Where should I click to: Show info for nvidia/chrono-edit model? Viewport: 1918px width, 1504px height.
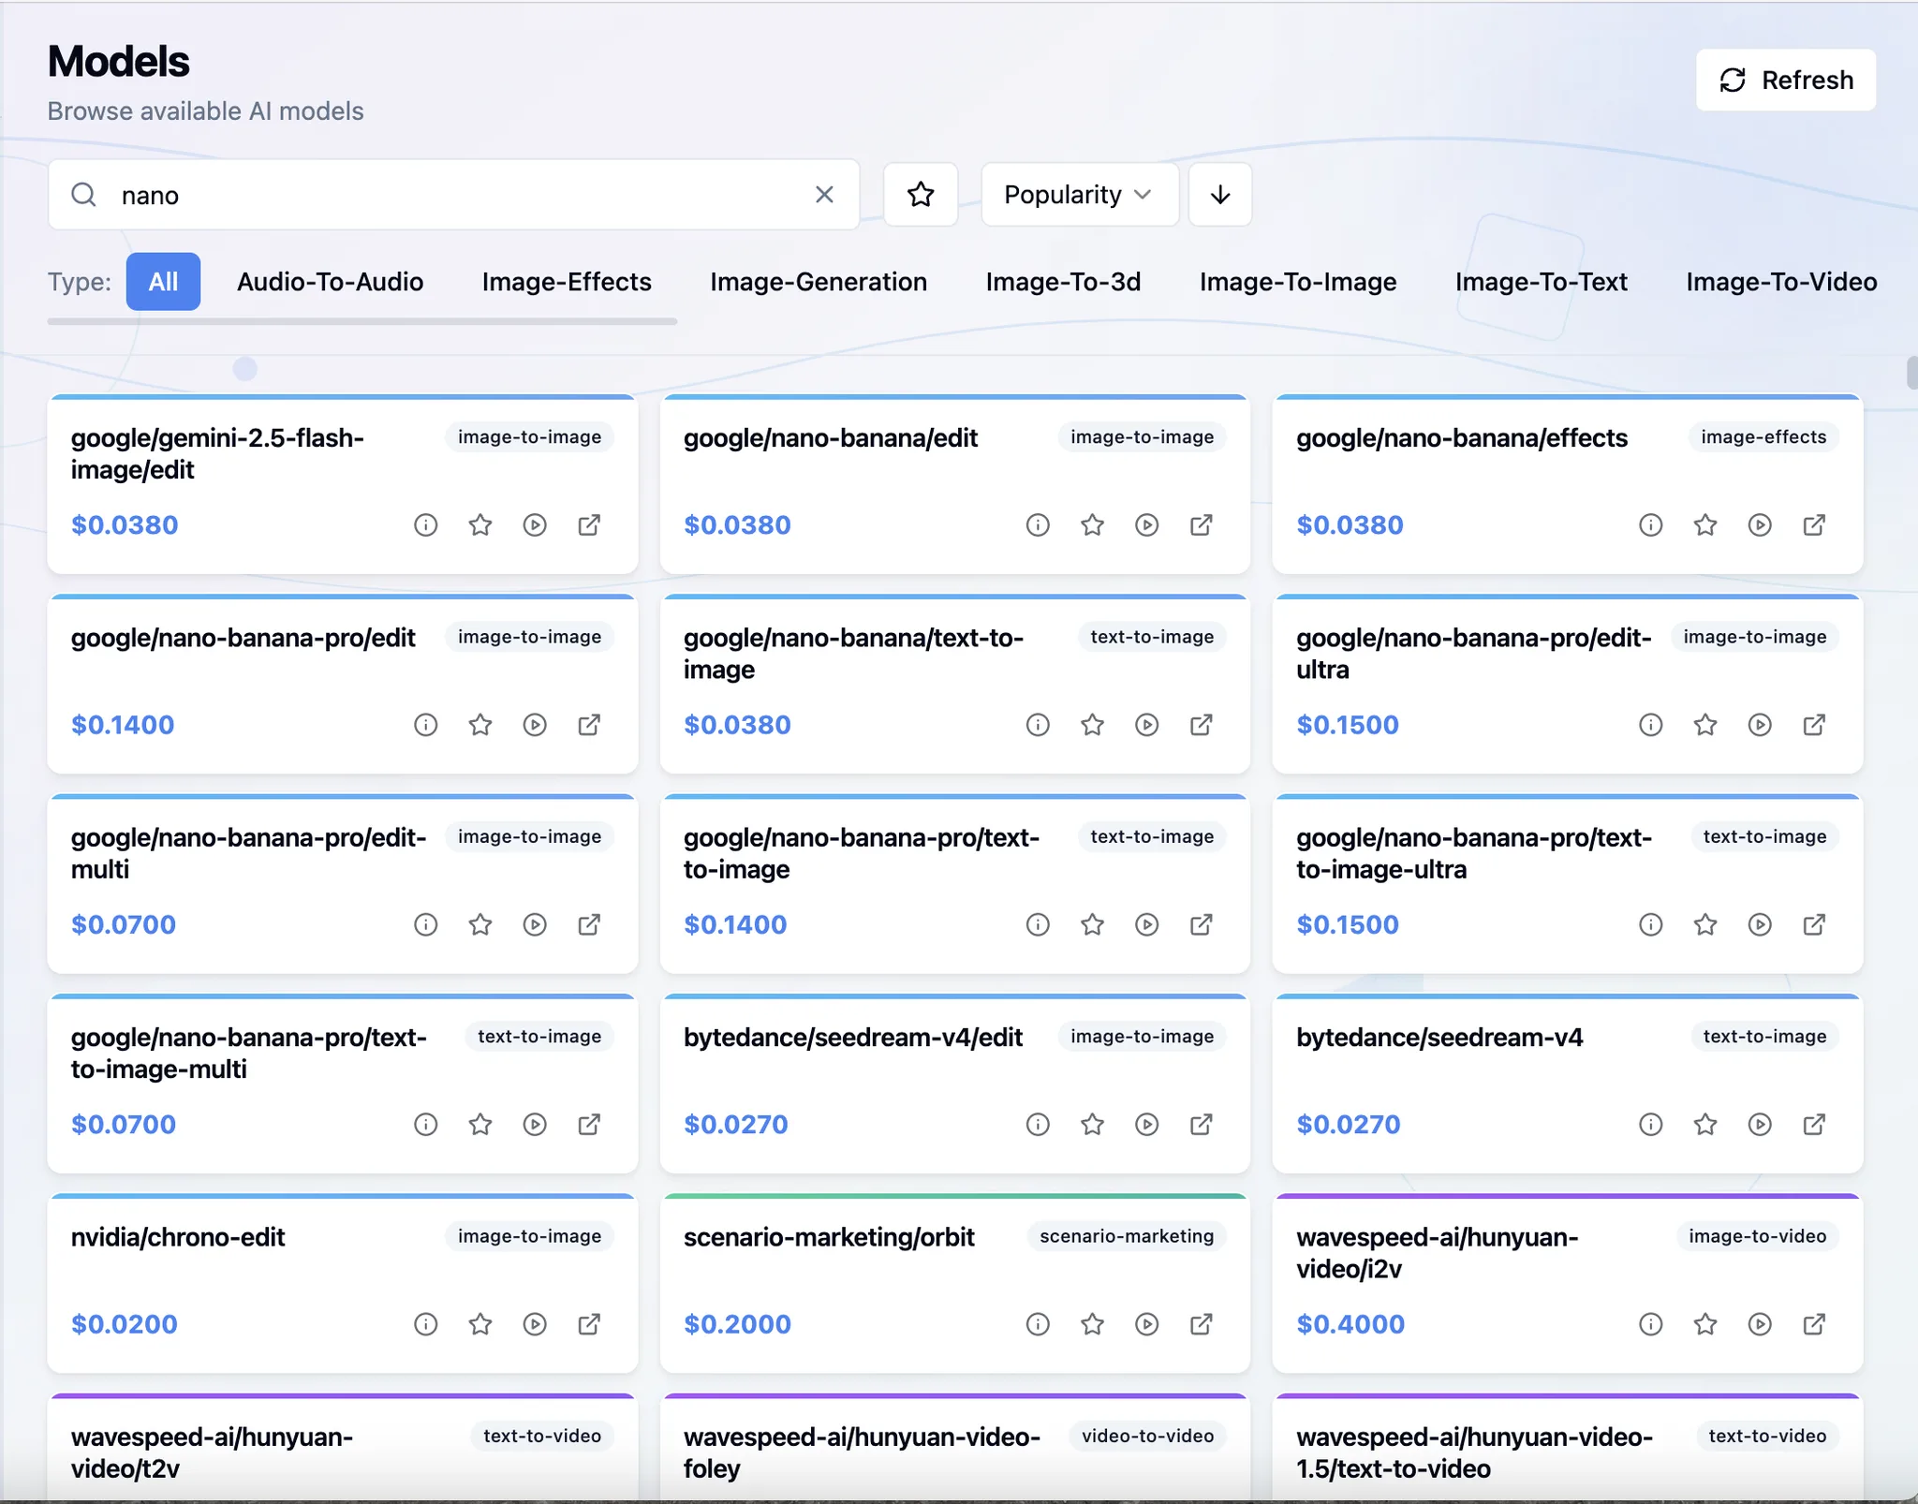[425, 1324]
